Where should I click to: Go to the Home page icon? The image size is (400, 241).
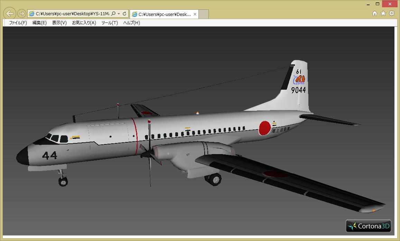(x=375, y=14)
